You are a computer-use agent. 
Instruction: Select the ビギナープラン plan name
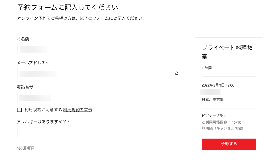tap(214, 116)
